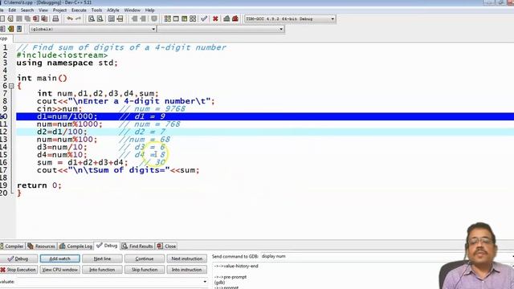Click the Add watch button
The width and height of the screenshot is (514, 289).
pyautogui.click(x=59, y=258)
